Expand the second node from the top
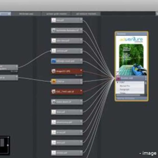This screenshot has height=158, width=158. pyautogui.click(x=81, y=29)
